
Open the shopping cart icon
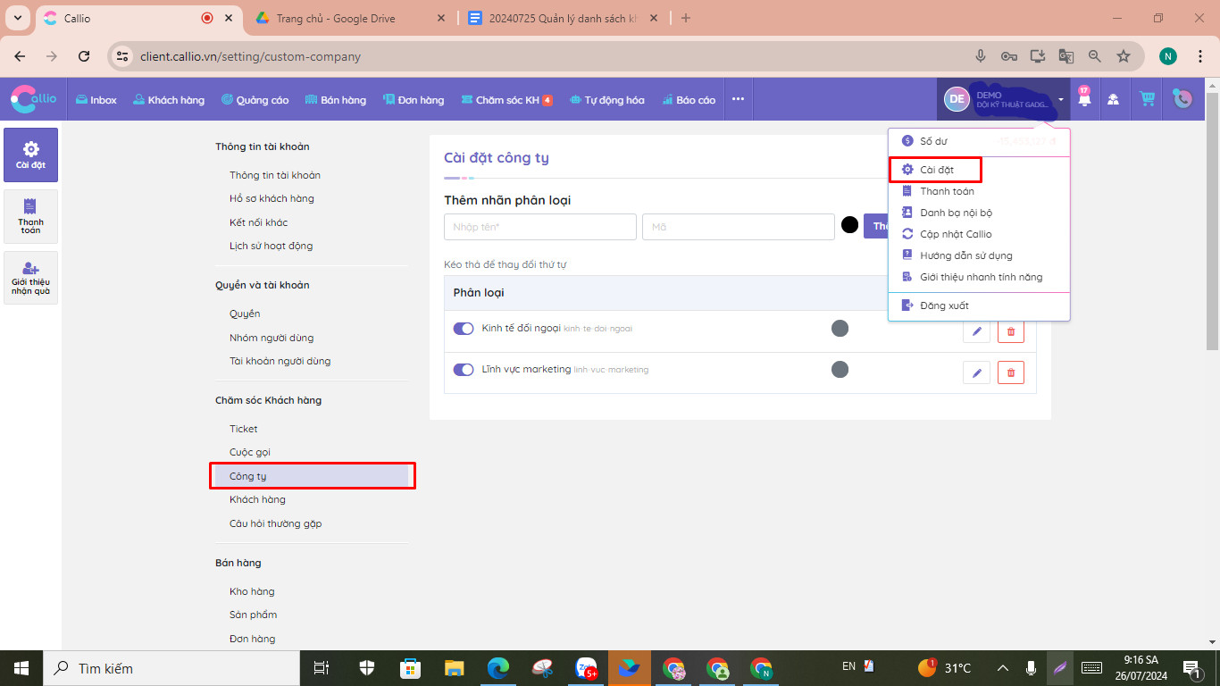pyautogui.click(x=1147, y=99)
